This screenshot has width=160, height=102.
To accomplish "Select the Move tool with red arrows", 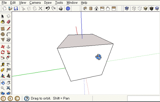I will [3, 47].
